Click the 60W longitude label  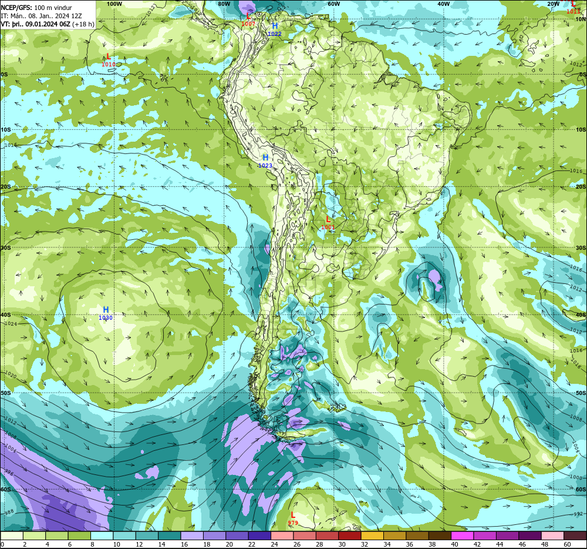[333, 4]
